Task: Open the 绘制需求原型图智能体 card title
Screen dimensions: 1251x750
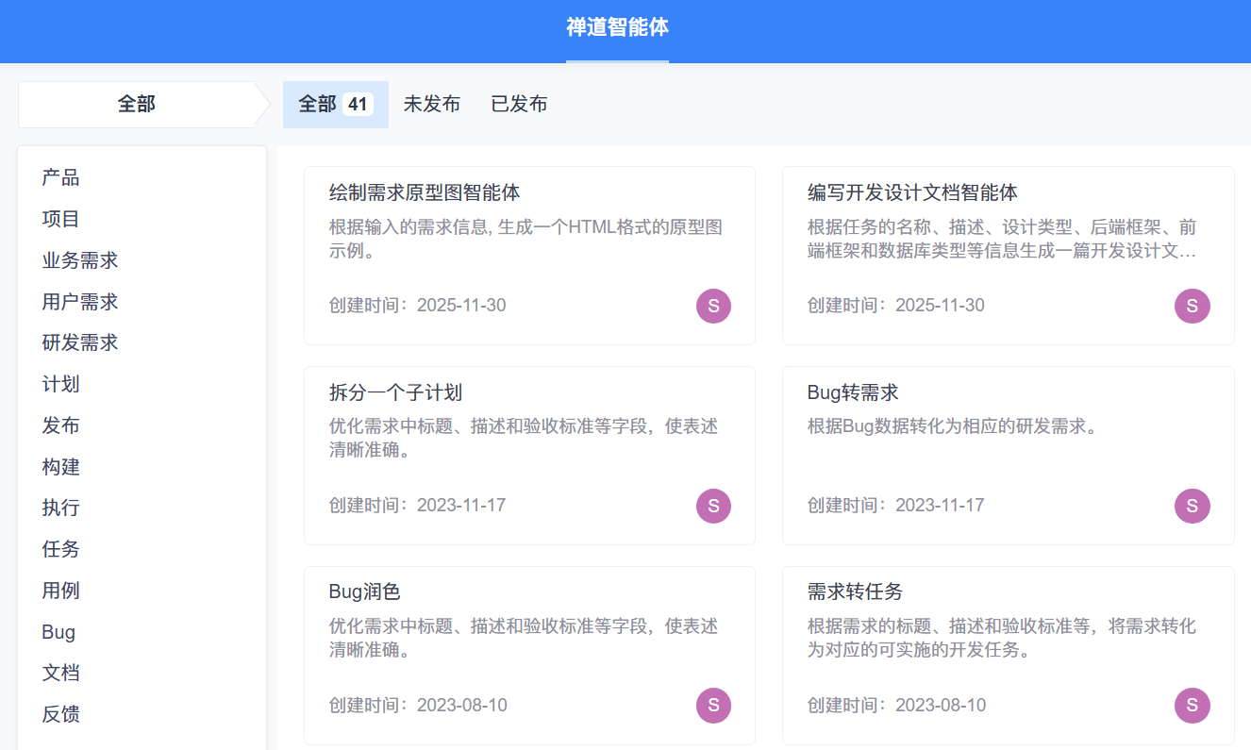Action: coord(425,192)
